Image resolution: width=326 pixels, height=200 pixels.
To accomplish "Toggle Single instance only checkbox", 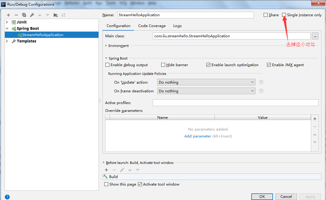I will pyautogui.click(x=284, y=15).
